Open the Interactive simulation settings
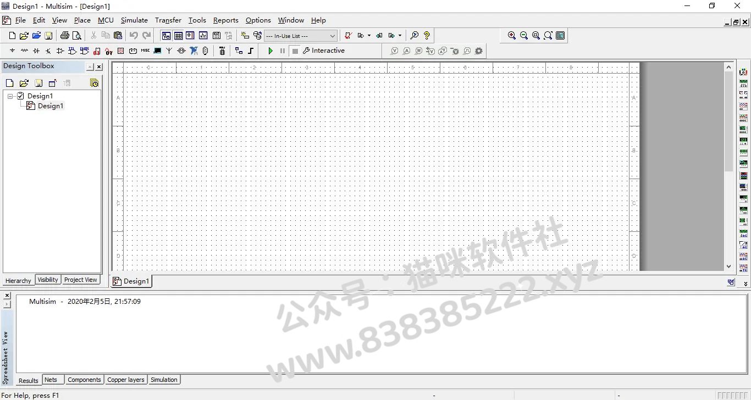The width and height of the screenshot is (751, 400). click(x=324, y=51)
